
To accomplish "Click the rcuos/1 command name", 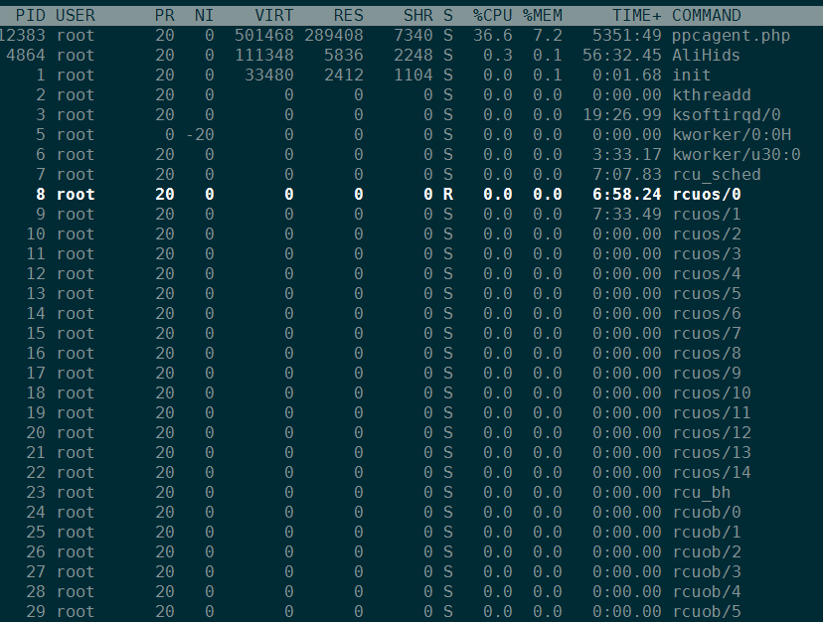I will [x=707, y=215].
